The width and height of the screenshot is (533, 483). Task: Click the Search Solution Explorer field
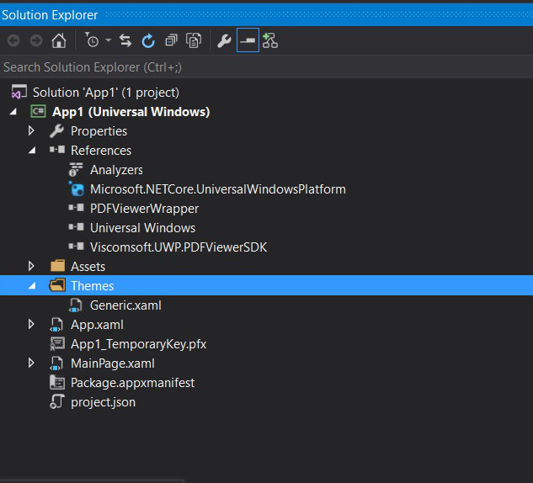pyautogui.click(x=253, y=66)
